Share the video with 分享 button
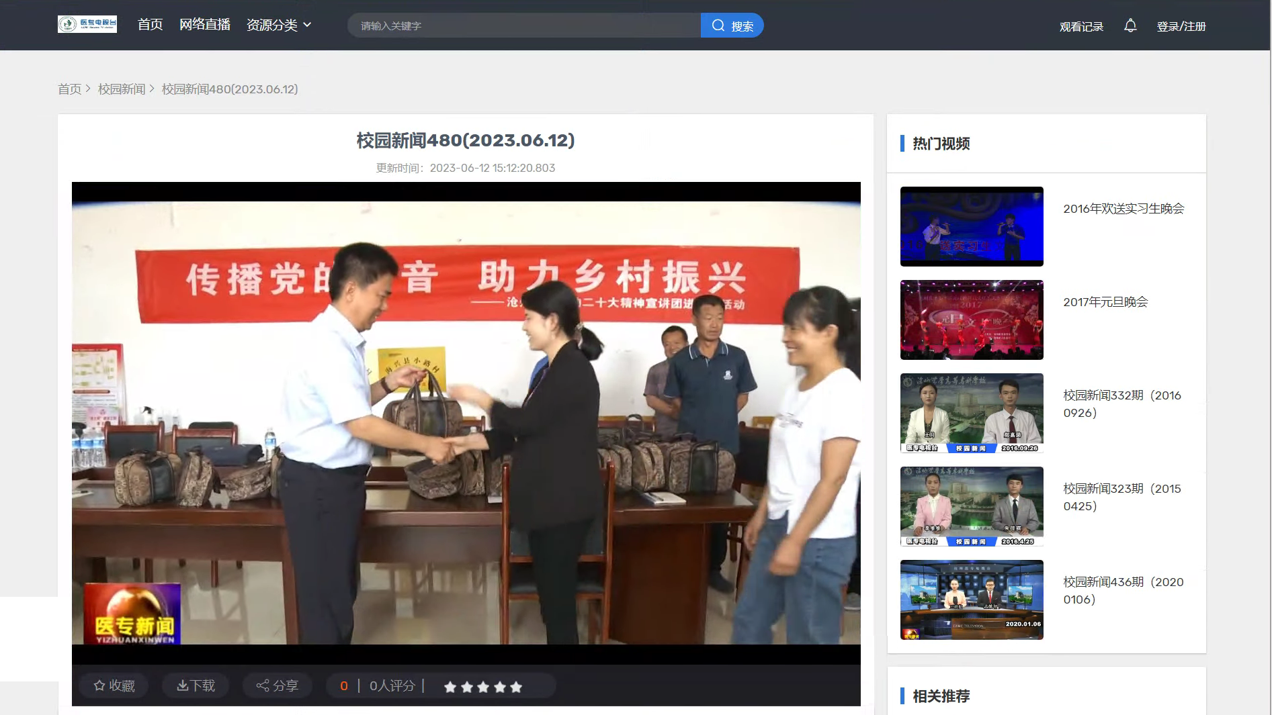1272x715 pixels. [277, 685]
